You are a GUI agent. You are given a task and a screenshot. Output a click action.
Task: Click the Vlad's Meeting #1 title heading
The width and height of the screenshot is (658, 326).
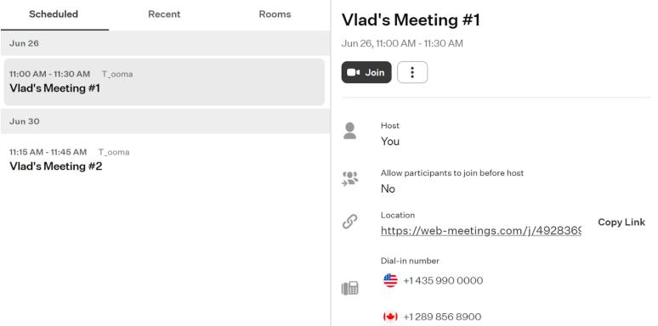411,20
